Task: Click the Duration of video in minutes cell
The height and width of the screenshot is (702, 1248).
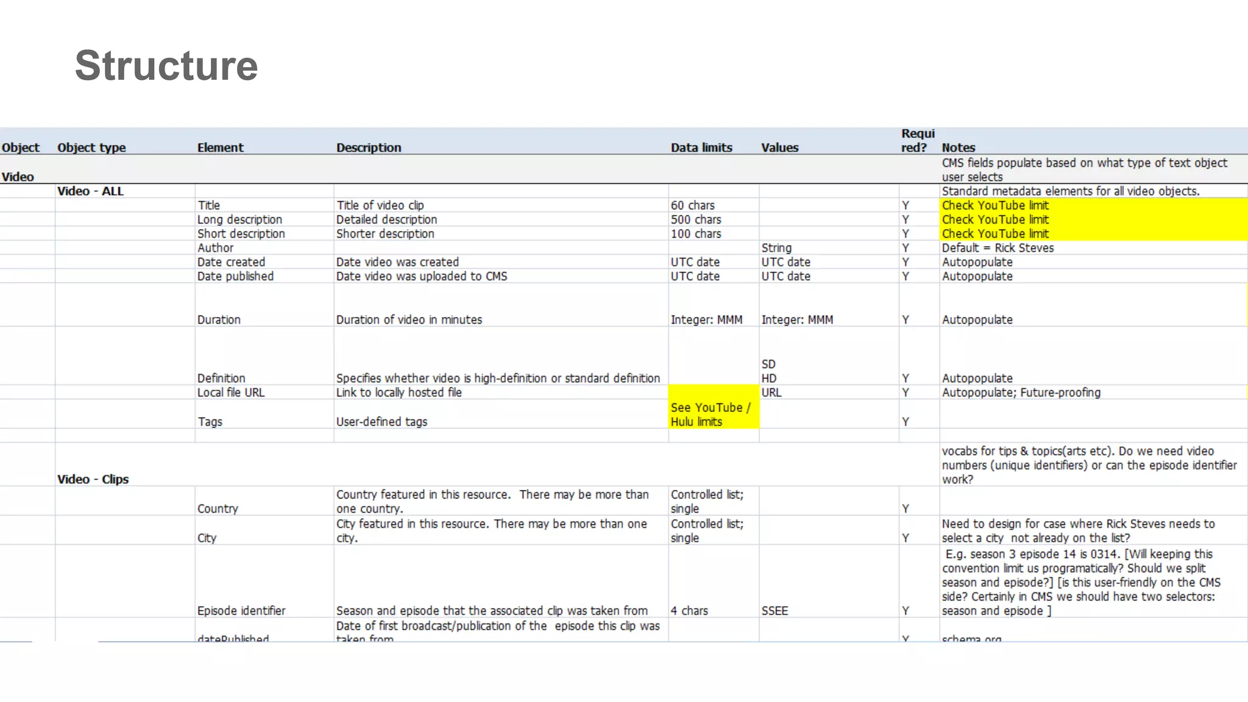Action: click(409, 320)
